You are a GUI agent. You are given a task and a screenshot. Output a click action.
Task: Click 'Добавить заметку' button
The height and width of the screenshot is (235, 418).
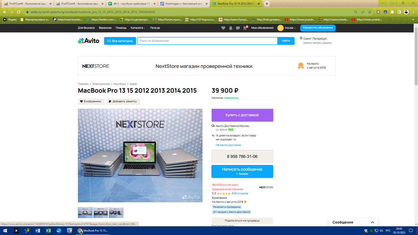[x=123, y=102]
